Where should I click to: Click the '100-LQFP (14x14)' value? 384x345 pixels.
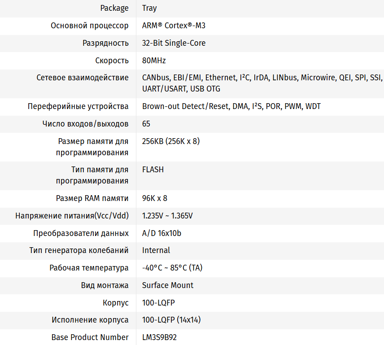click(x=170, y=320)
